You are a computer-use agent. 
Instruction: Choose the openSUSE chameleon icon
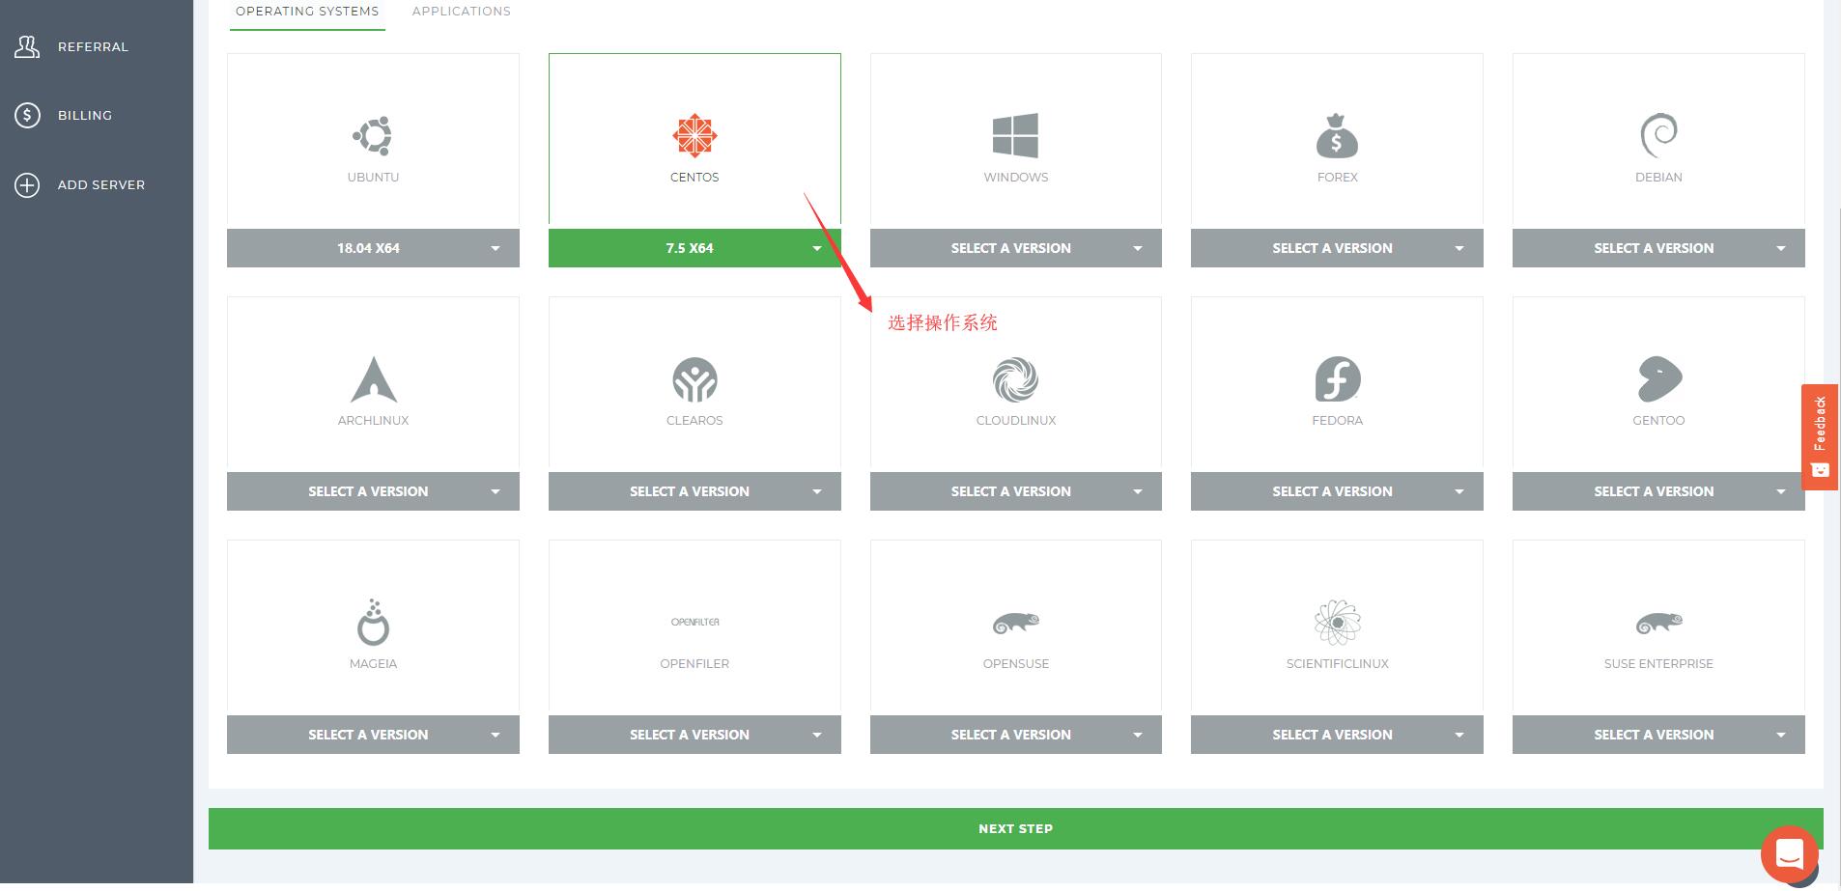pos(1016,623)
